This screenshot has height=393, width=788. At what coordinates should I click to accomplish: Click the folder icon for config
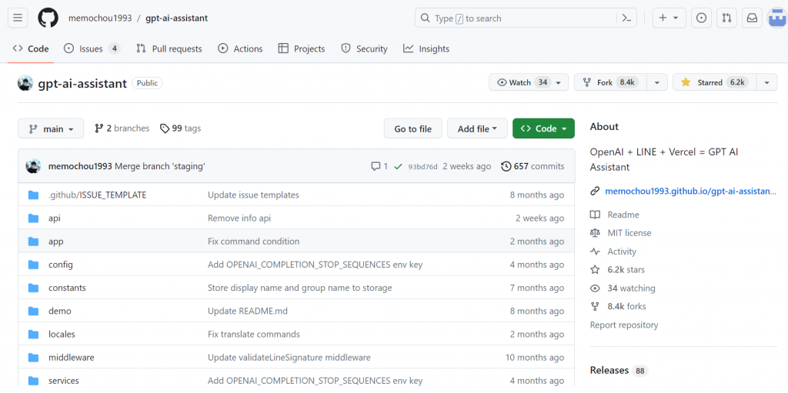(34, 265)
